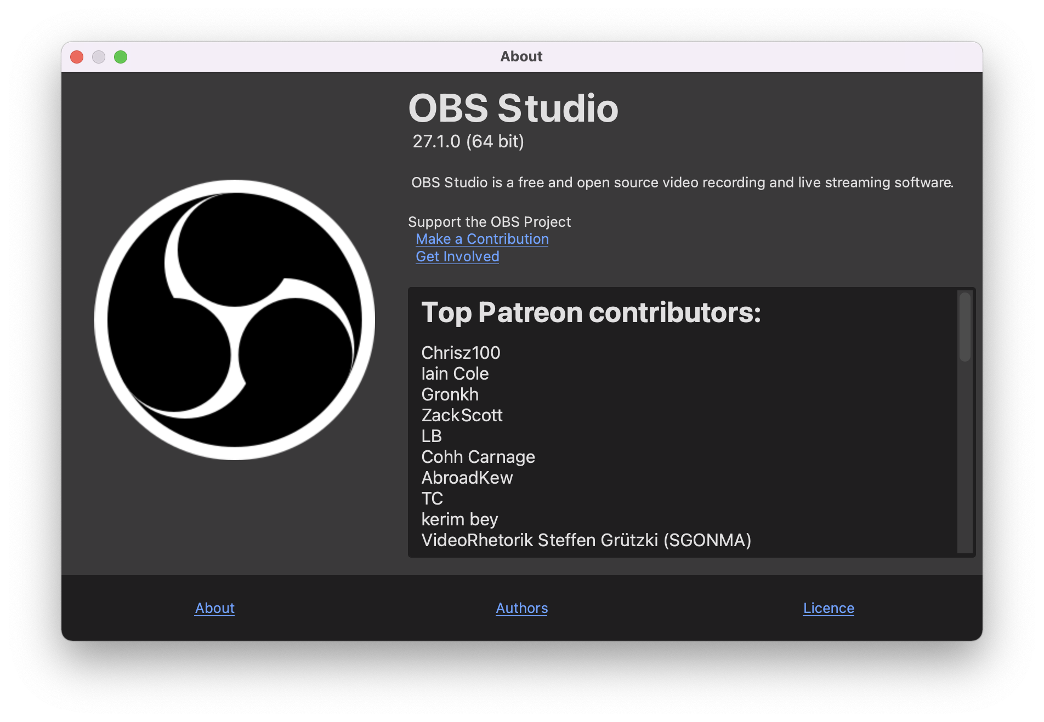Select contributor ZackScott
Viewport: 1044px width, 722px height.
462,416
